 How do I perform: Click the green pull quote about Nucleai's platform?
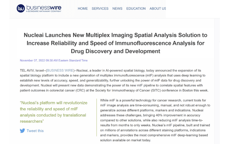(54, 112)
